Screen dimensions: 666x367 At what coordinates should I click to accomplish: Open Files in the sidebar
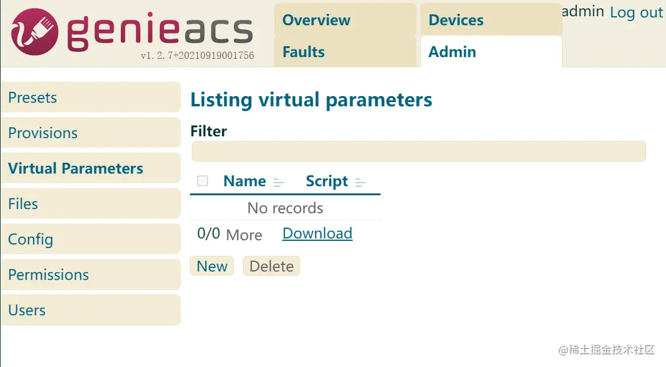click(x=91, y=204)
